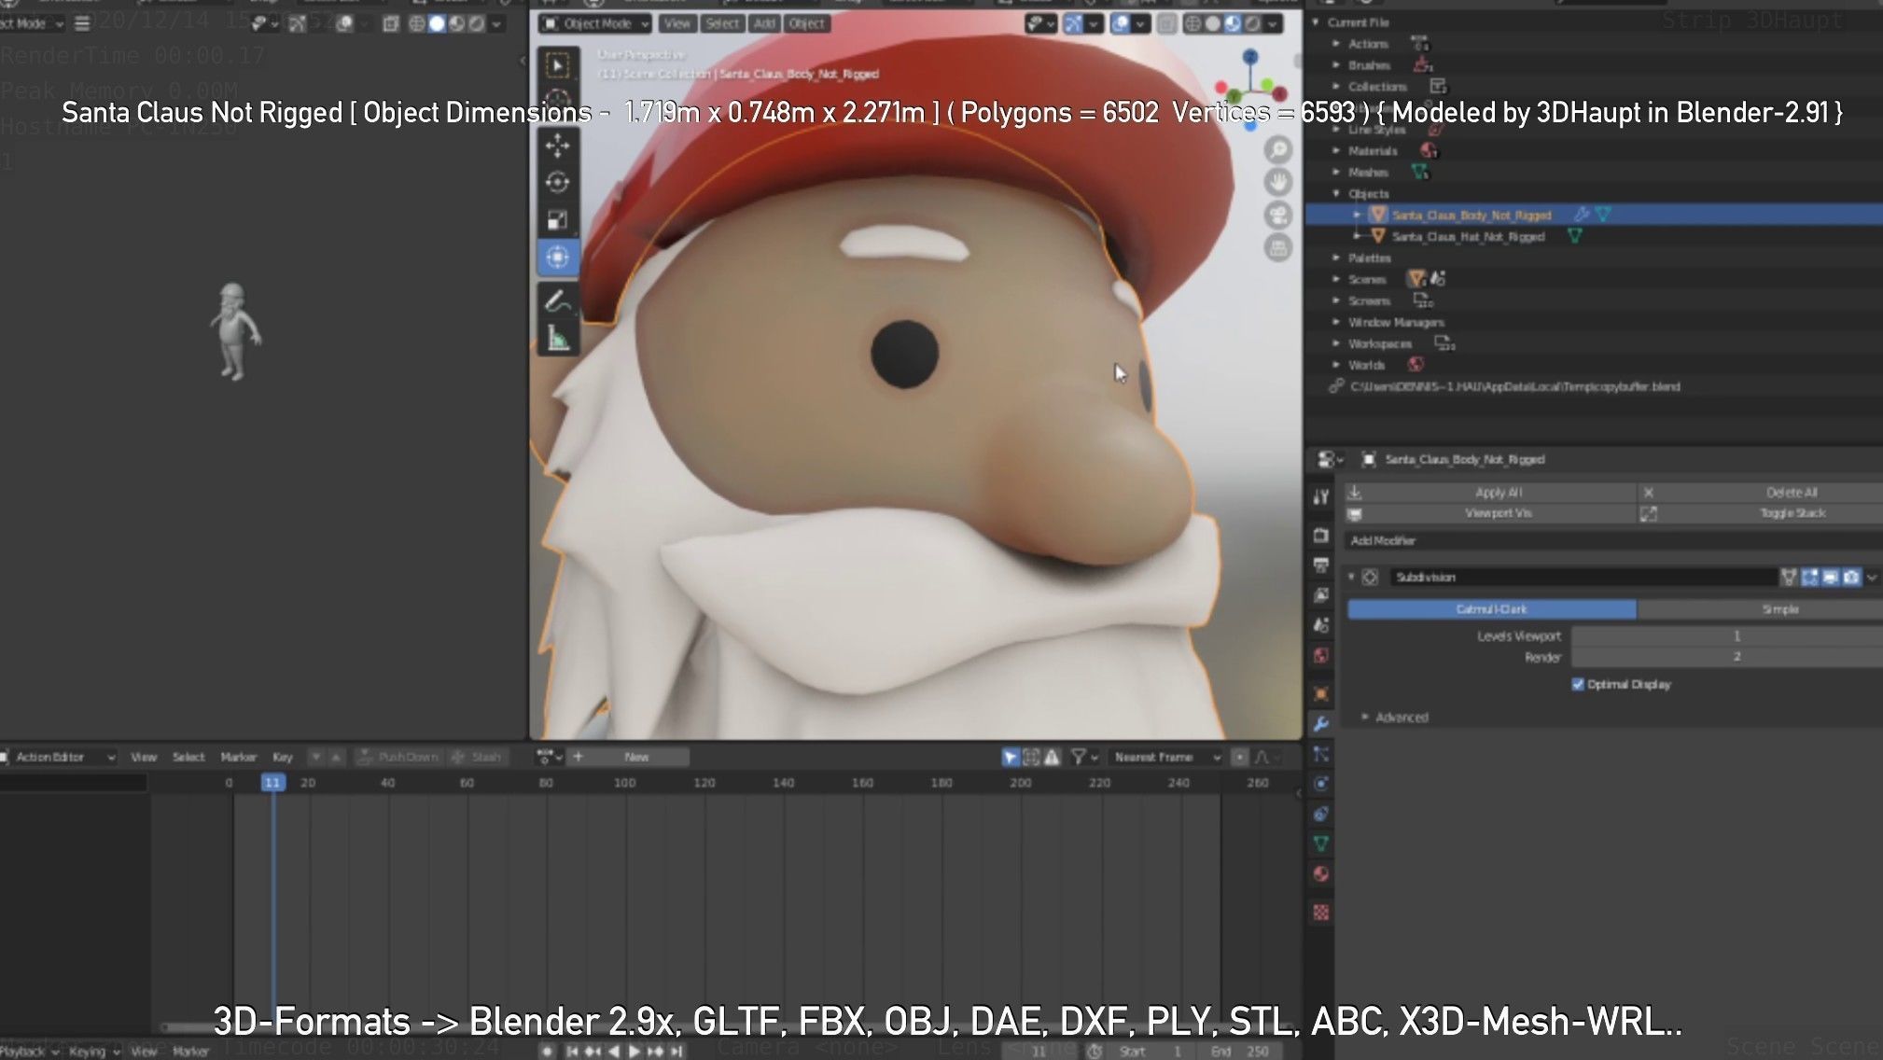This screenshot has height=1060, width=1883.
Task: Open the World properties tab icon
Action: click(1320, 656)
